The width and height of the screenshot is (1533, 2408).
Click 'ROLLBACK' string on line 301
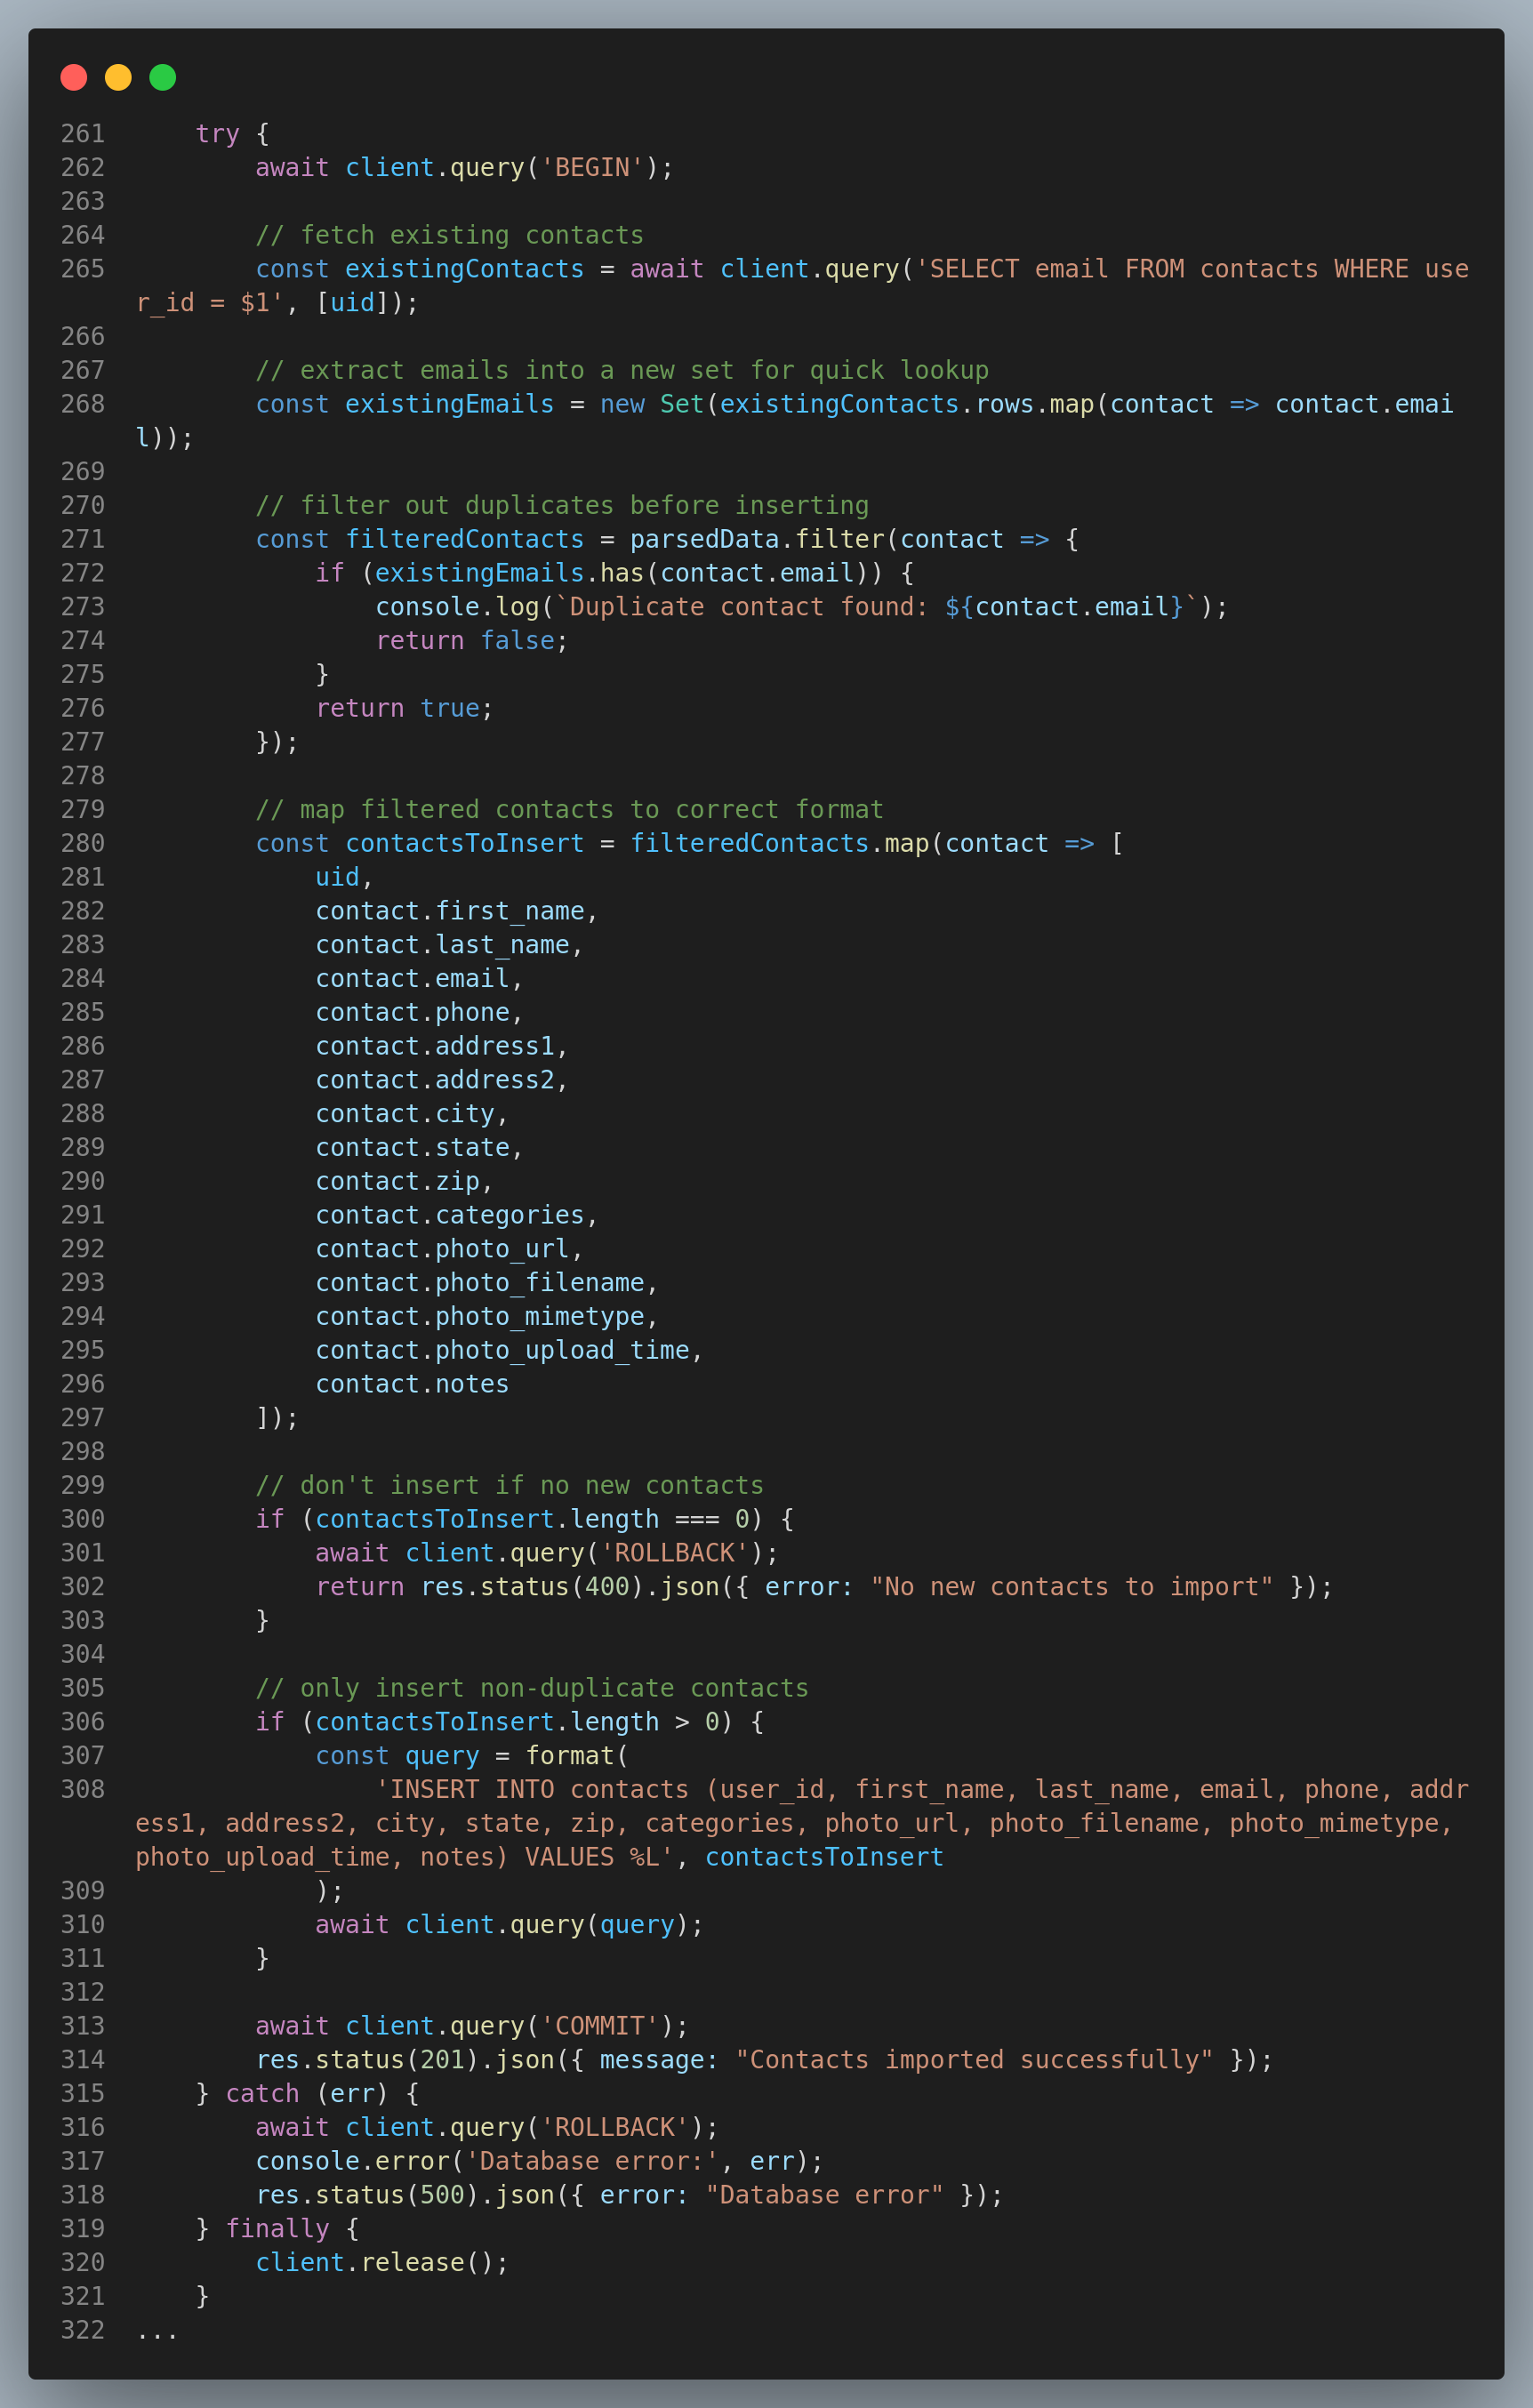point(675,1553)
